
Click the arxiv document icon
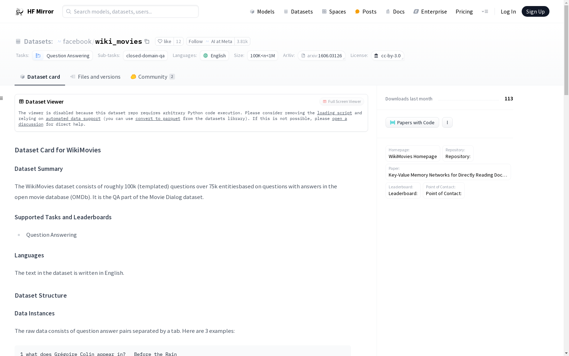click(303, 56)
